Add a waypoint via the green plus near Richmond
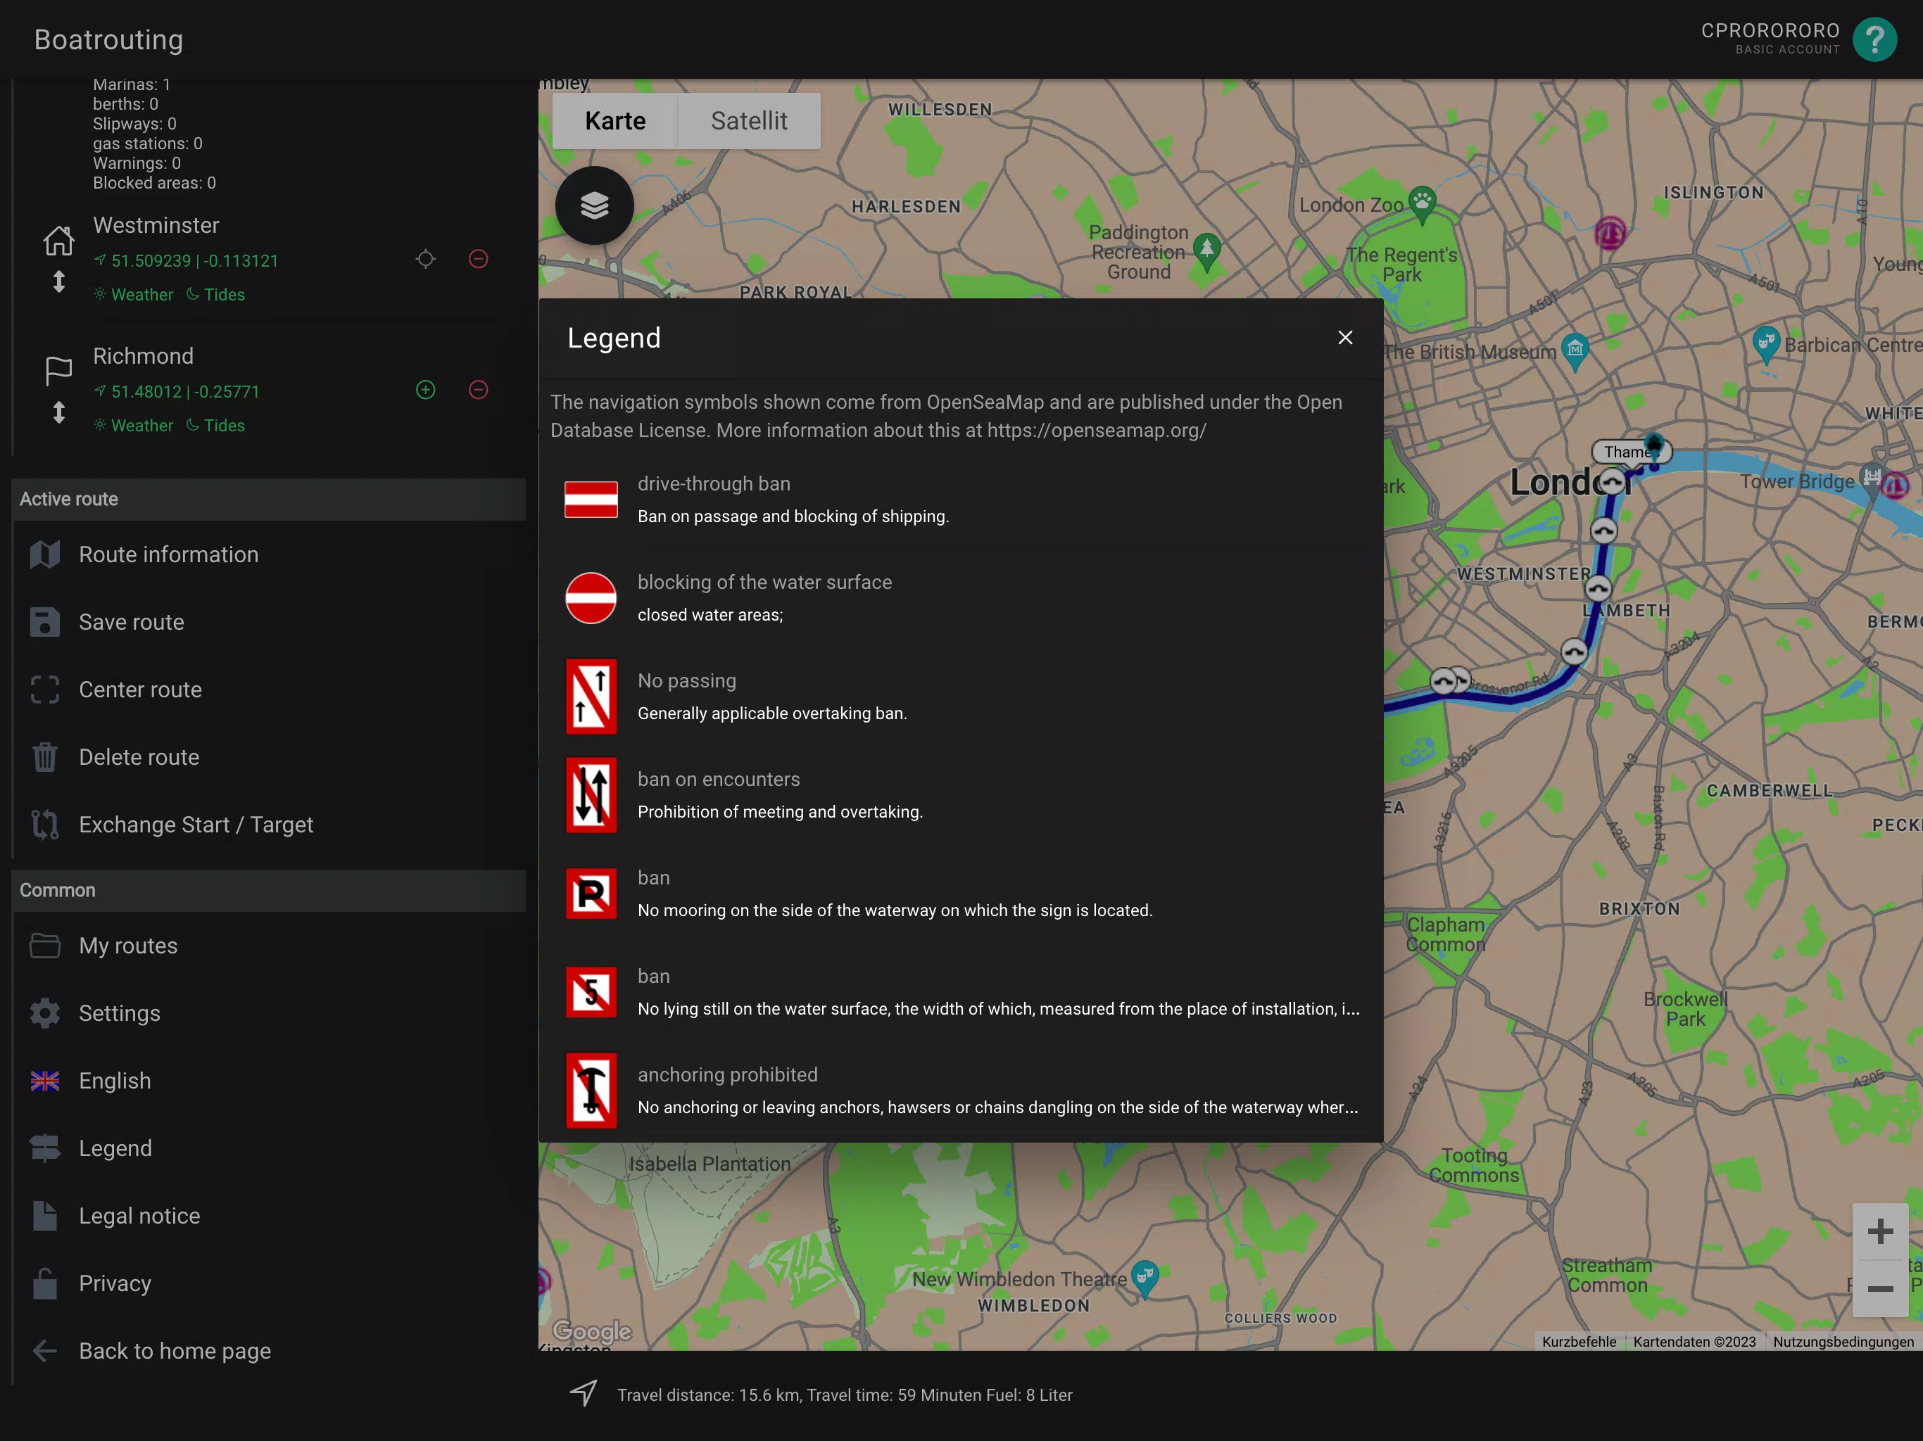 click(x=425, y=389)
